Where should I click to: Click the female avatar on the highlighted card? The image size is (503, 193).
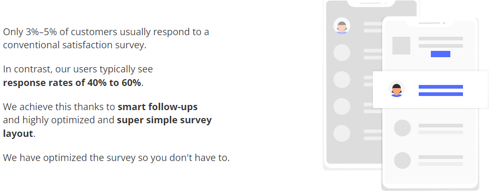click(x=397, y=89)
